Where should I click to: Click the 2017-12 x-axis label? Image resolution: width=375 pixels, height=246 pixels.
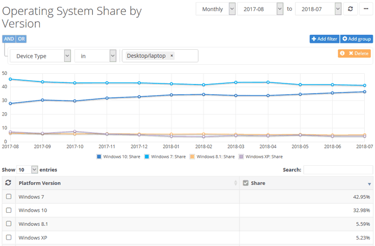tap(139, 147)
